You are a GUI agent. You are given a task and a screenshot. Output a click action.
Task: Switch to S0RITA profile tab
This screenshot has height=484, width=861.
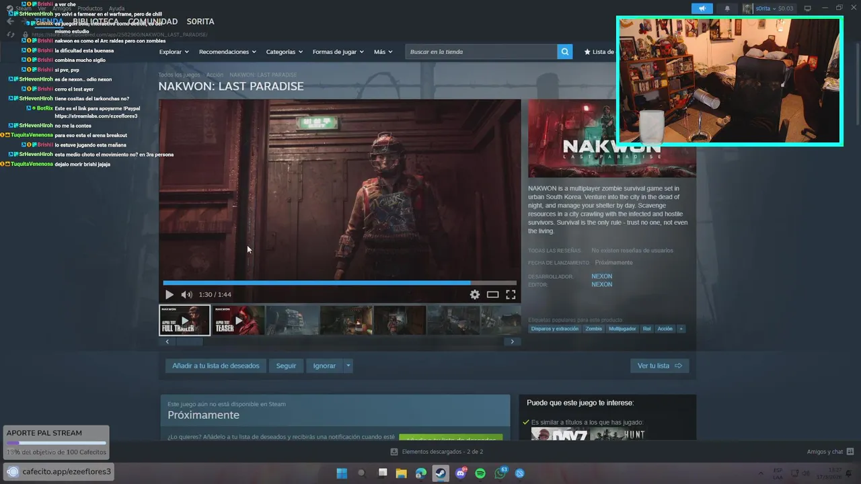coord(200,22)
